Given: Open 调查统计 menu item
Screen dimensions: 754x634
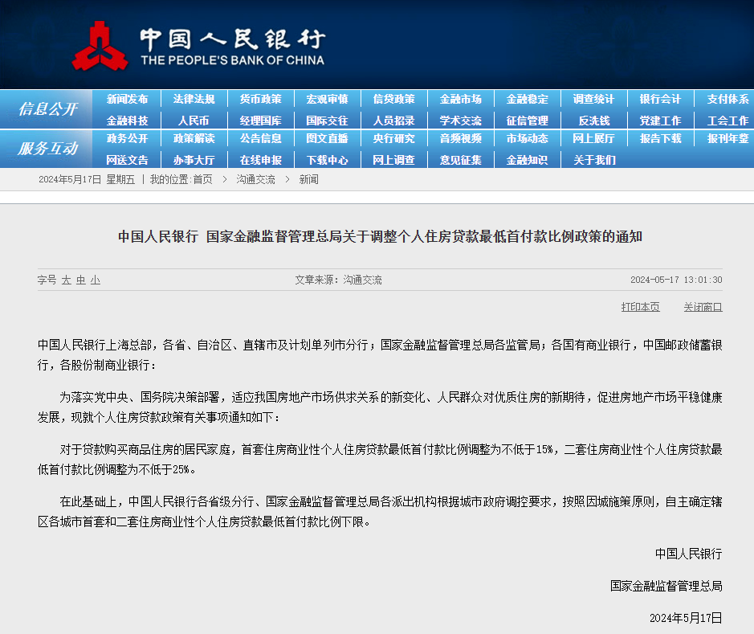Looking at the screenshot, I should click(x=594, y=99).
